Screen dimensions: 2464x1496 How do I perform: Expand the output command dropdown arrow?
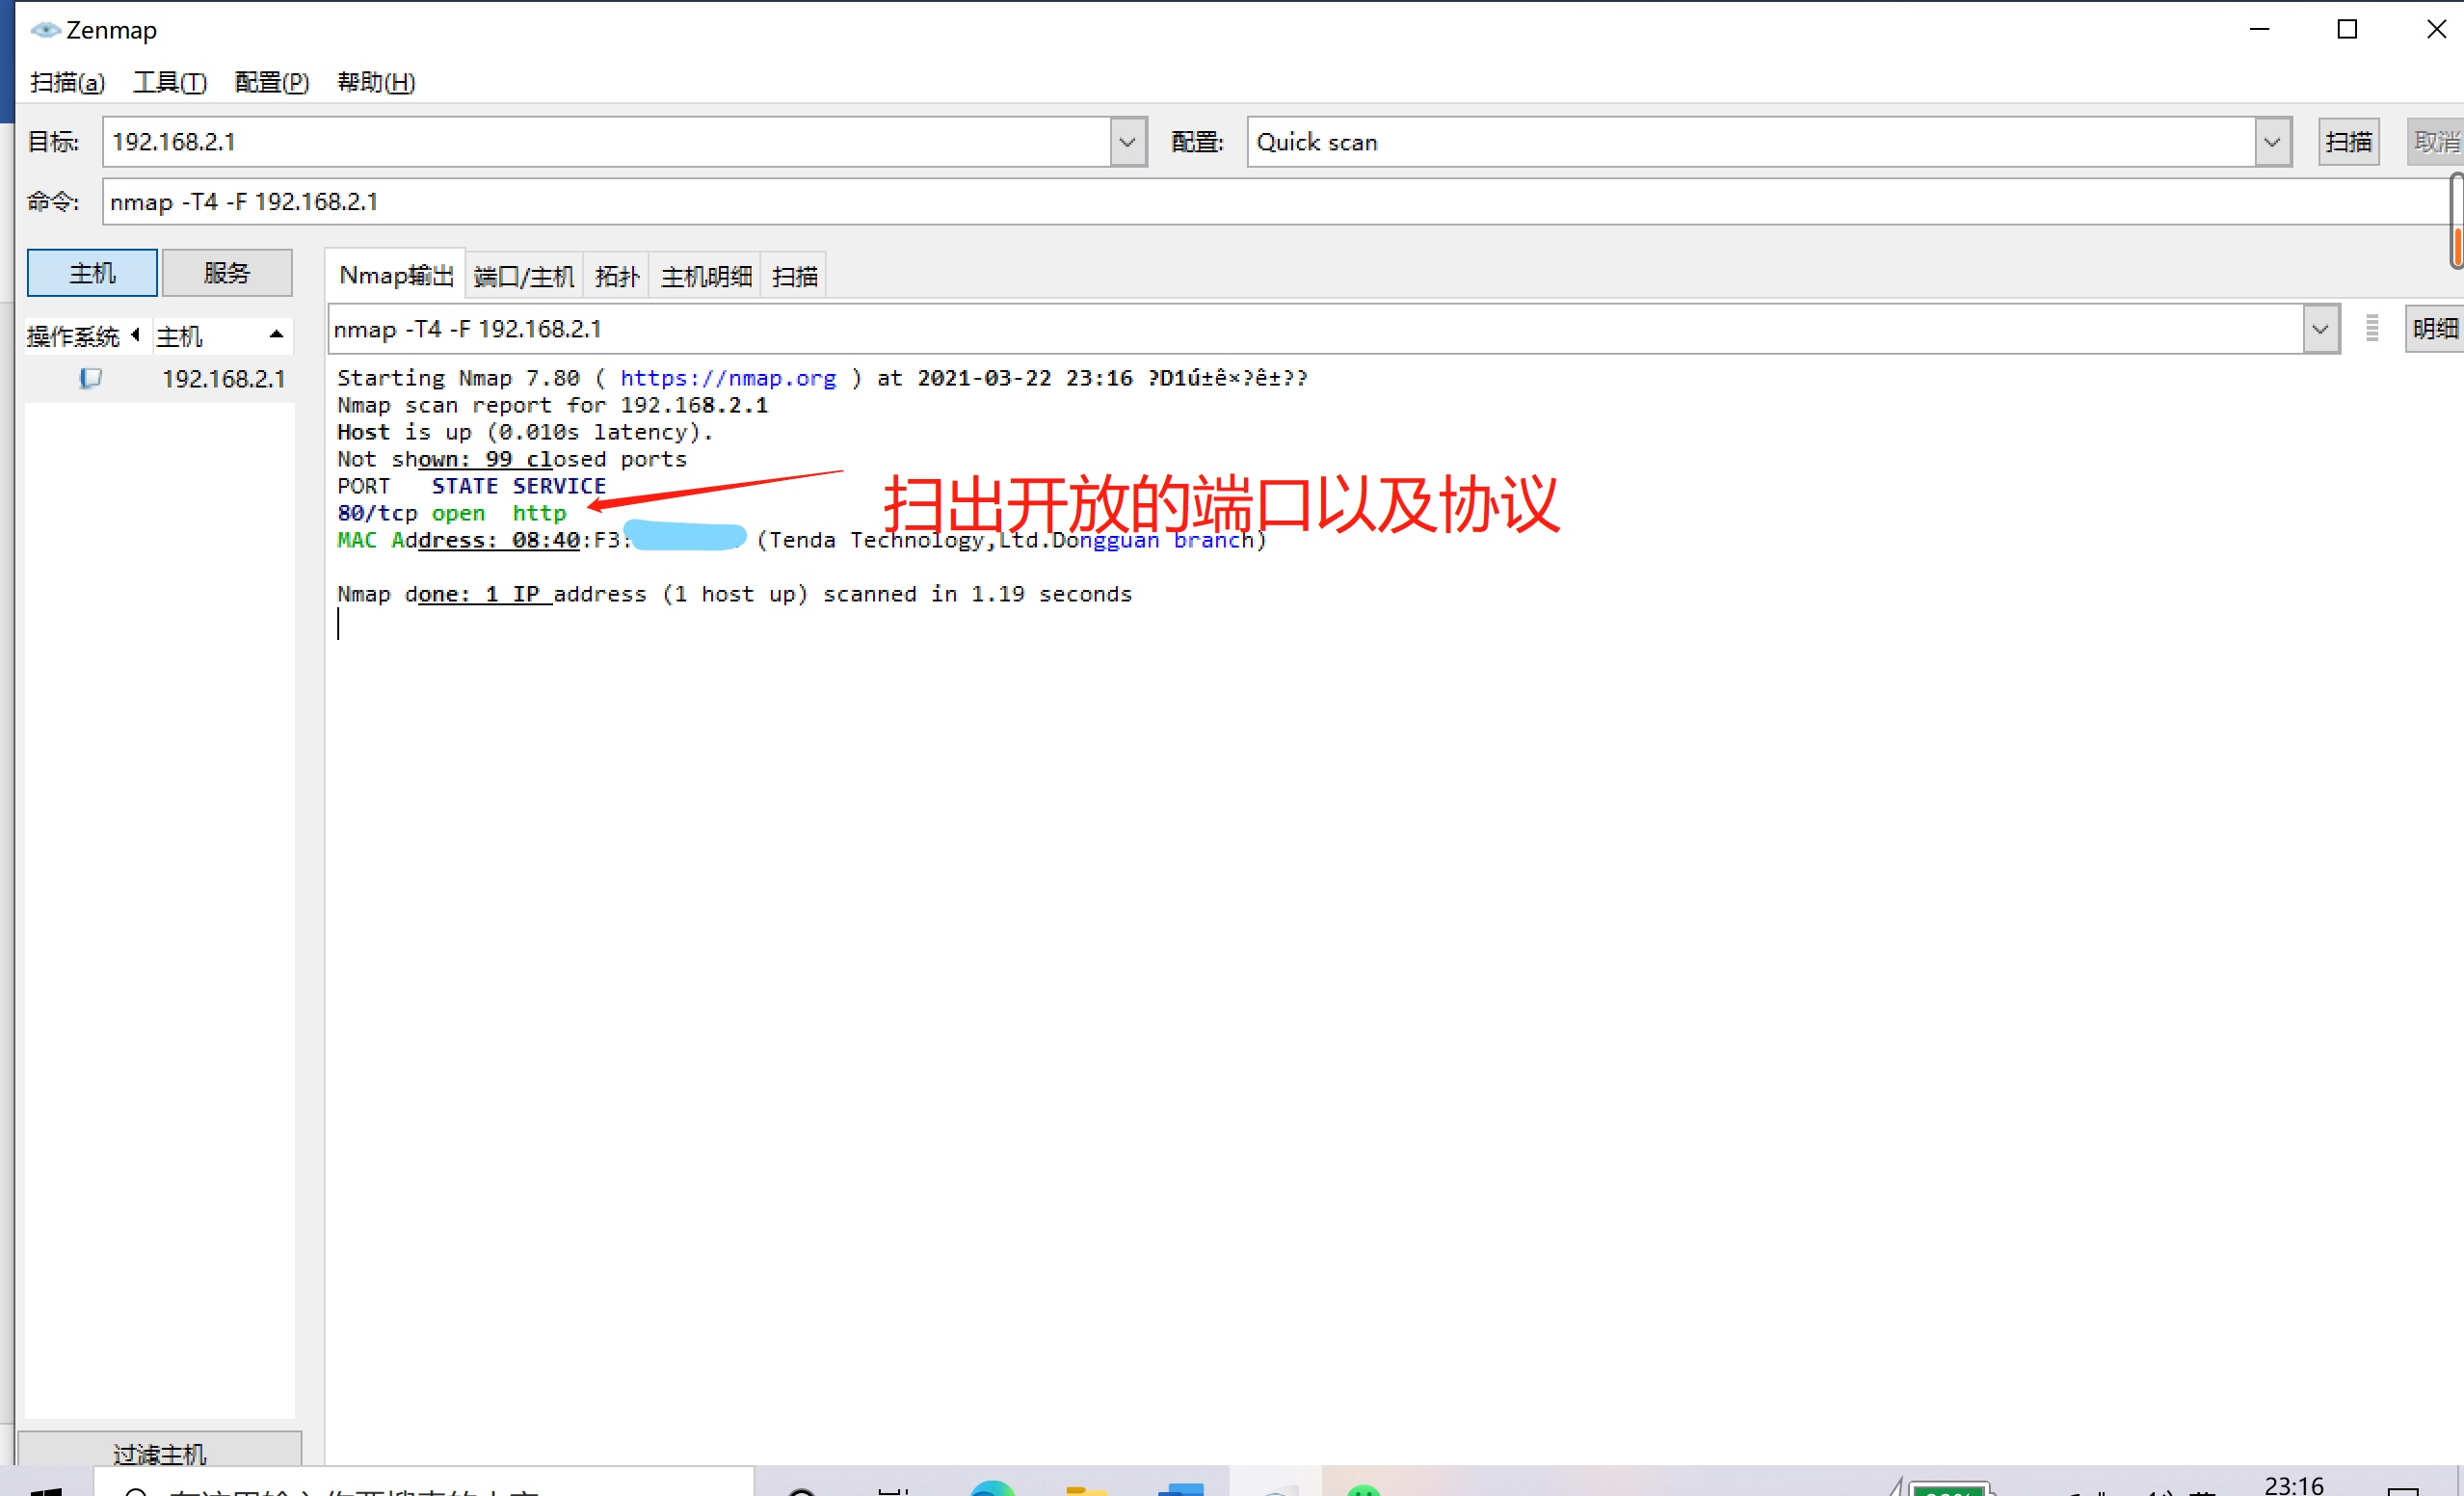2320,329
